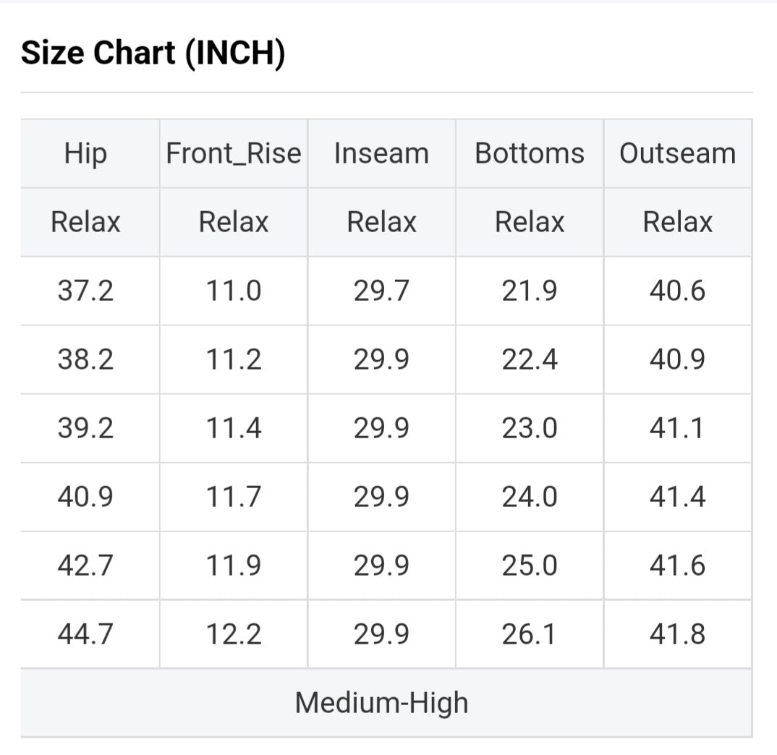Click the Relax label under Hip
This screenshot has height=755, width=777.
[85, 222]
